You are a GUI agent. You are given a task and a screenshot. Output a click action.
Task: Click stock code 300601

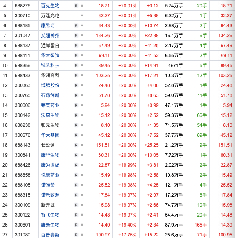pyautogui.click(x=23, y=225)
